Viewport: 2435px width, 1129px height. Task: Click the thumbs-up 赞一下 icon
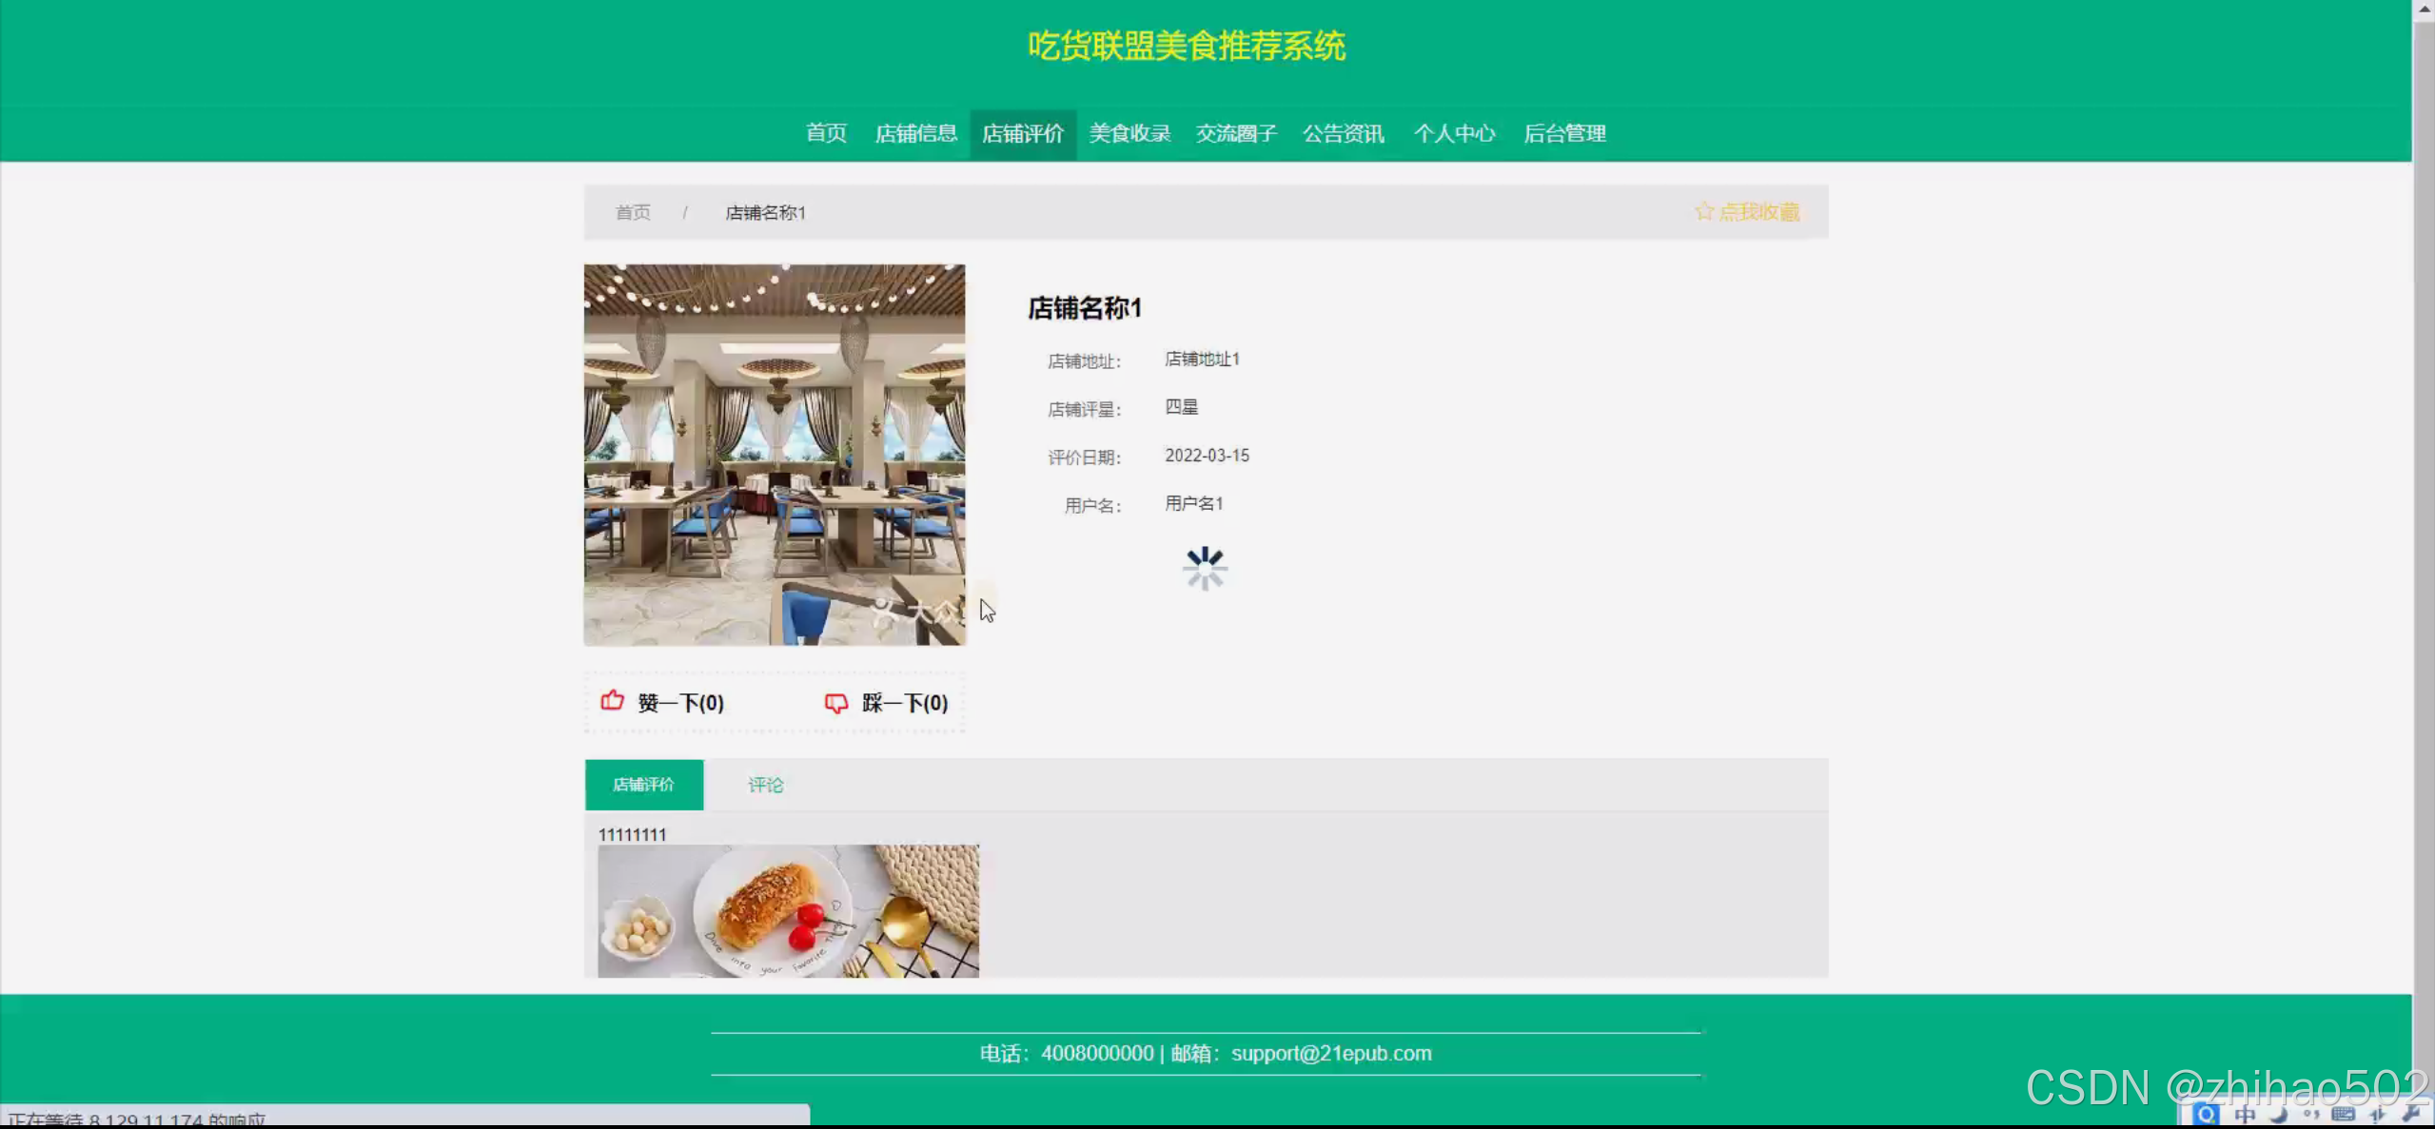click(612, 701)
